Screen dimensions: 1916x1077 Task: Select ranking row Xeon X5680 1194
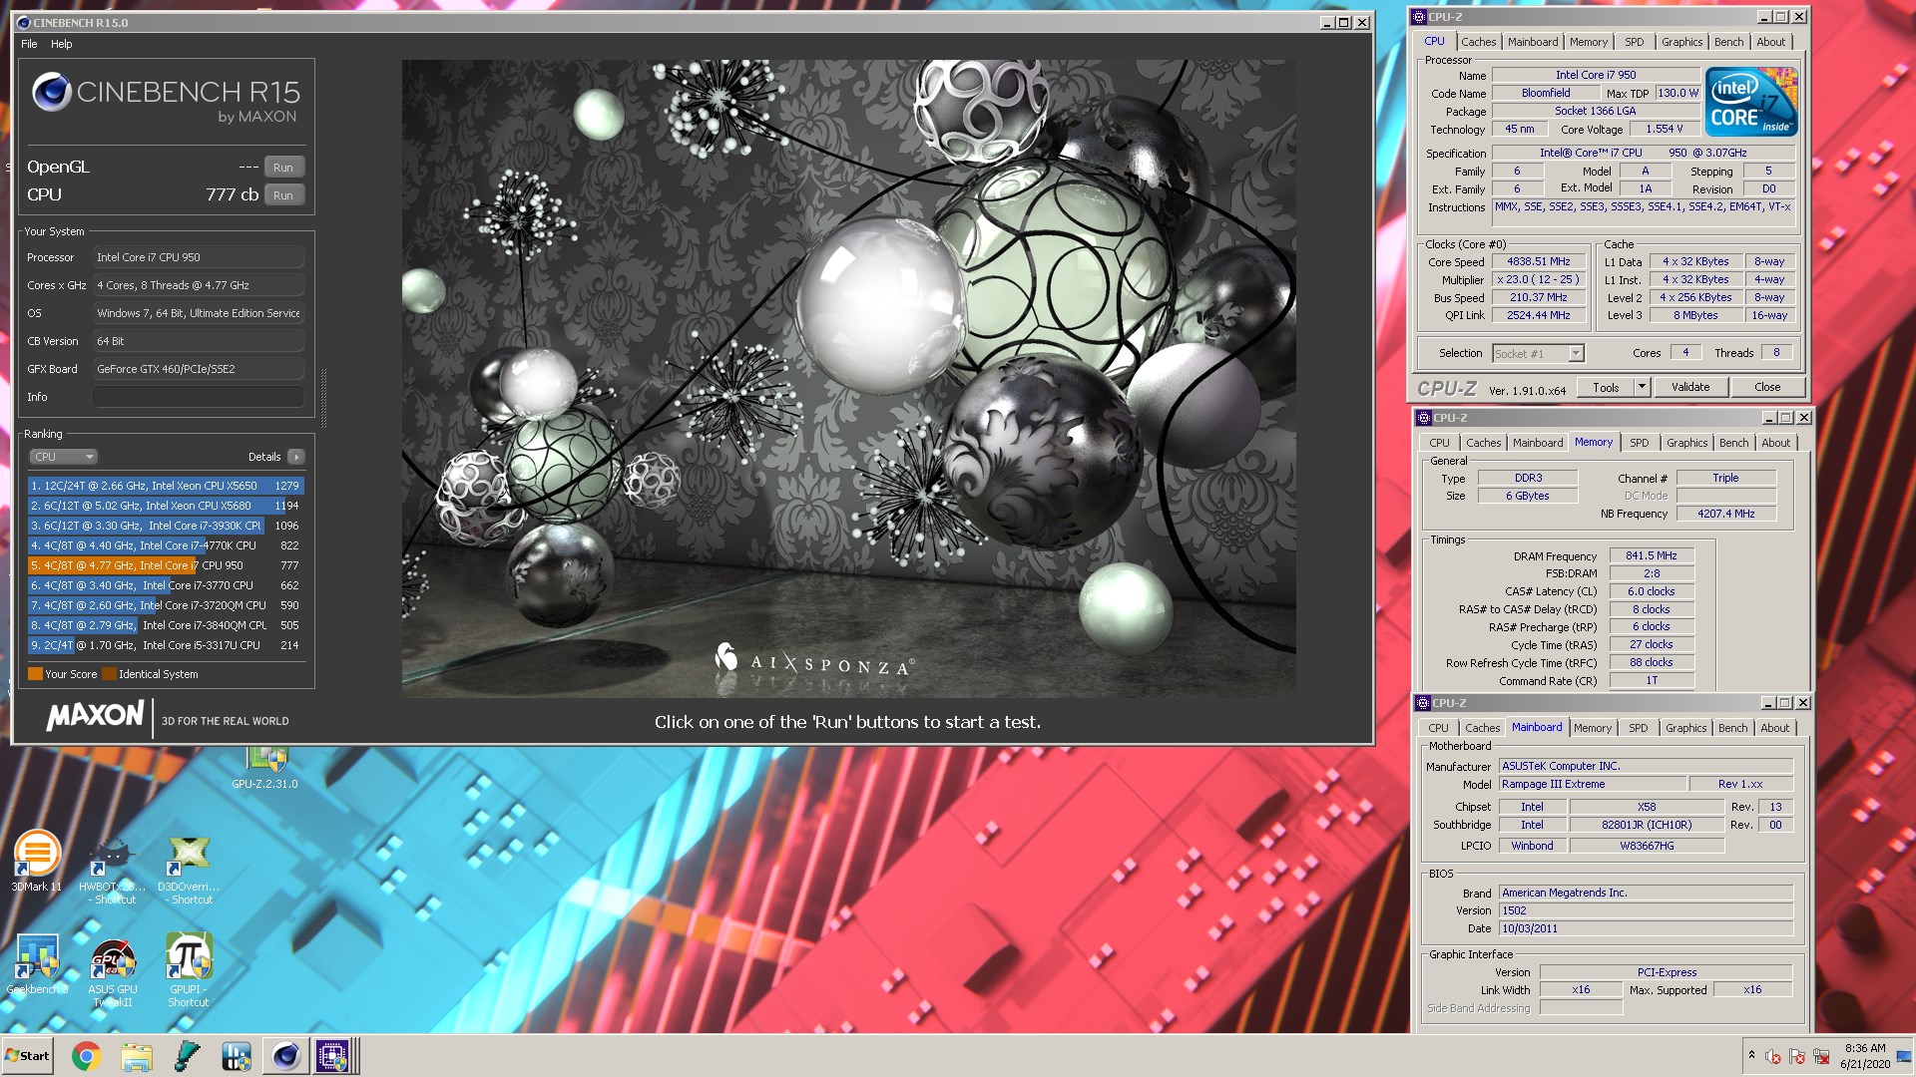click(166, 506)
